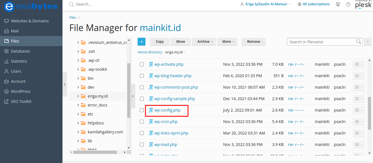
Task: Click the help question mark icon
Action: tap(348, 4)
